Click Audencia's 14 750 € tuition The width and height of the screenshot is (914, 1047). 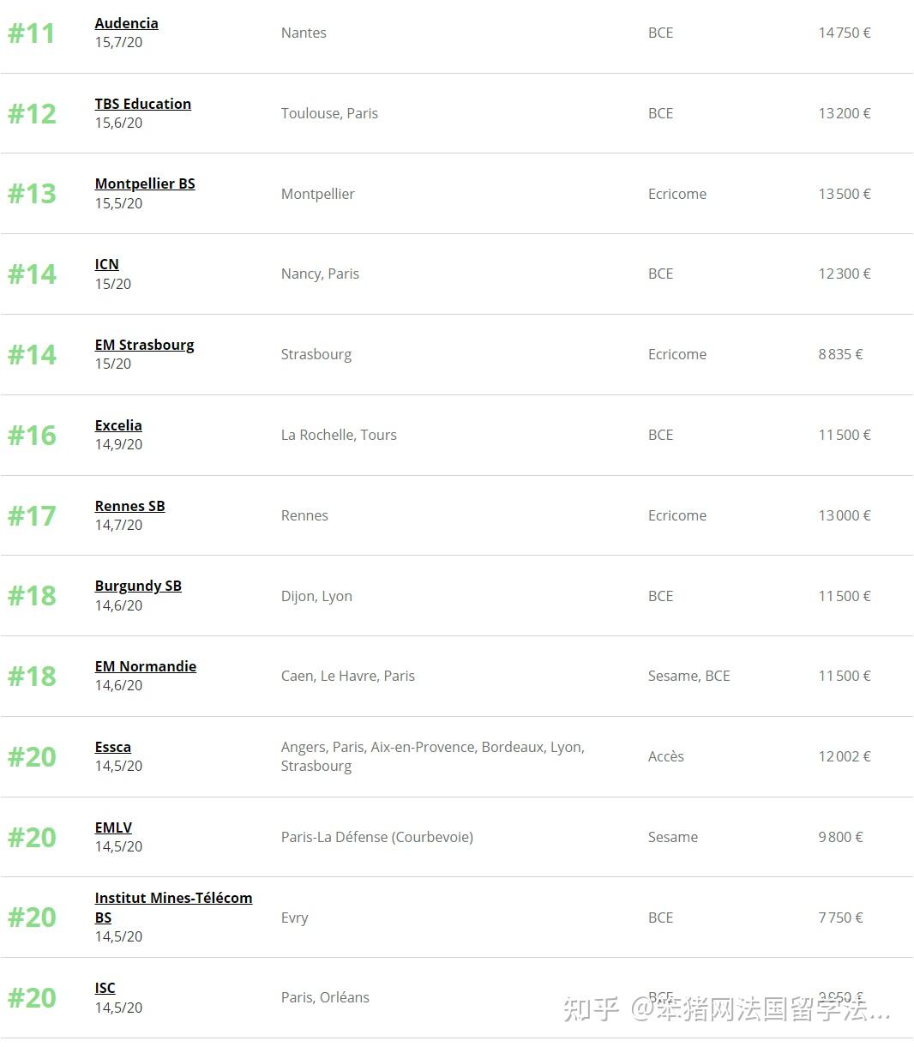tap(844, 33)
